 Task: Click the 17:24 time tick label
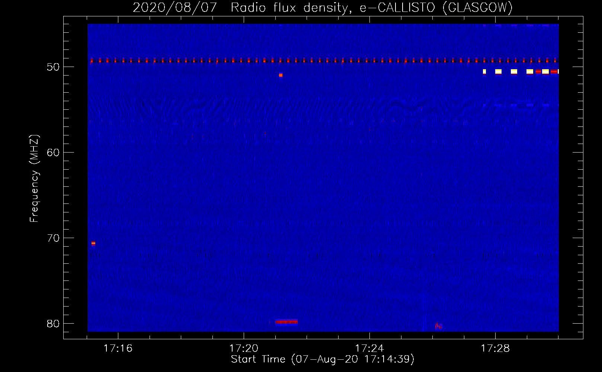pos(369,349)
